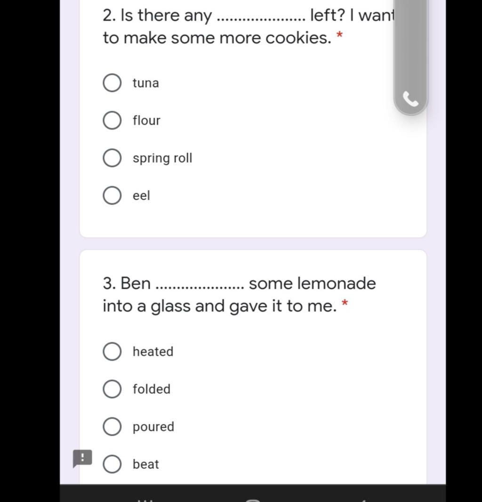Pick the eel radio button
Screen dimensions: 482x502
112,195
